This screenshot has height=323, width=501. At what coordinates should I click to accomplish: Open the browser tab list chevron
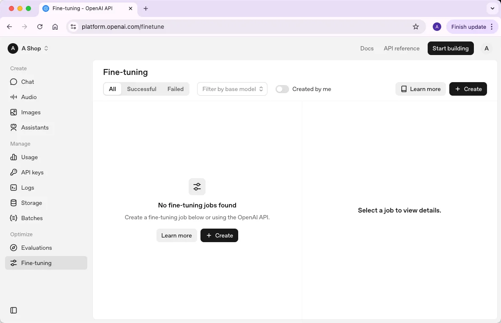pyautogui.click(x=492, y=8)
